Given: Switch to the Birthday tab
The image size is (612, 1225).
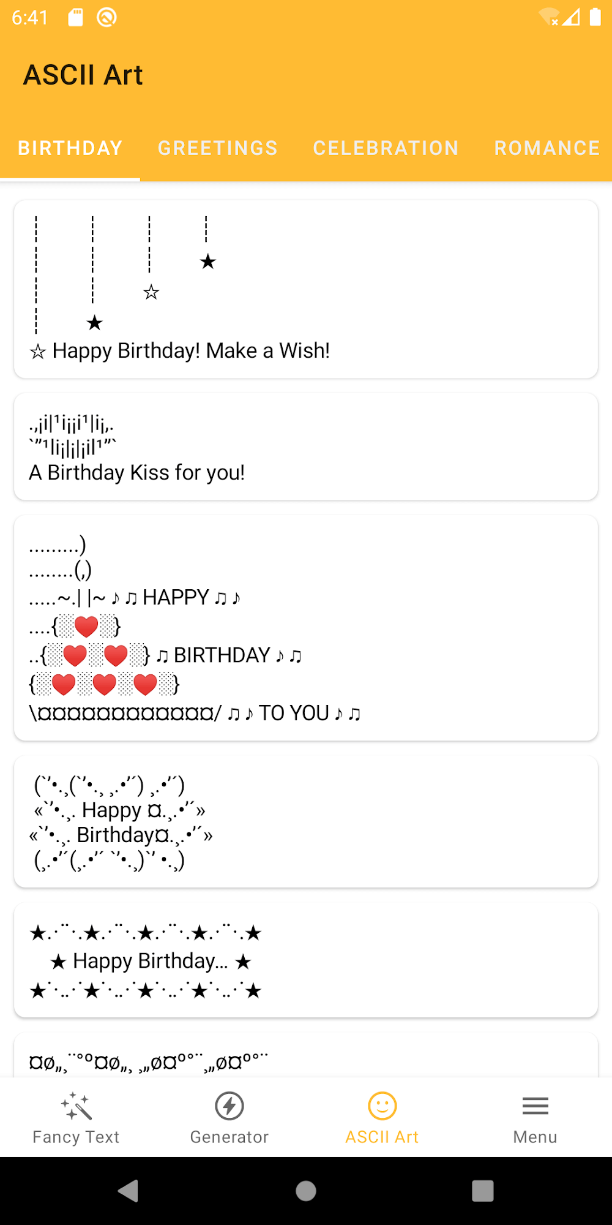Looking at the screenshot, I should coord(70,148).
